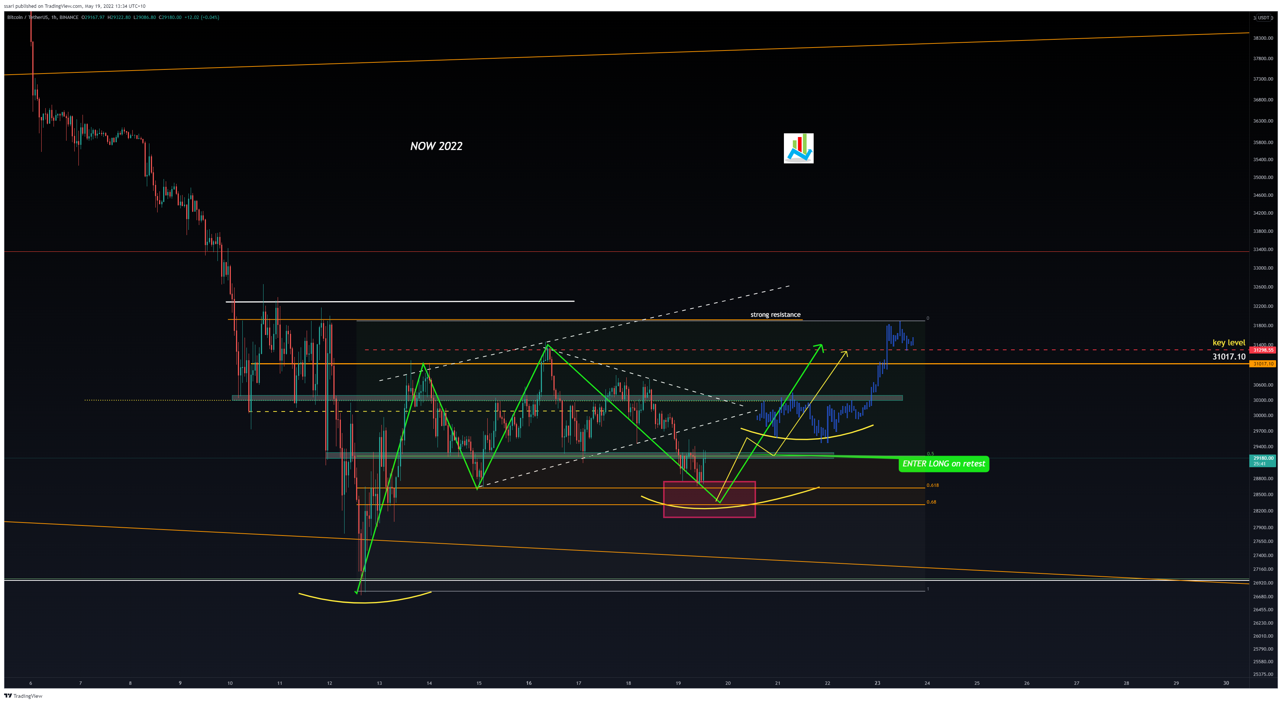The width and height of the screenshot is (1282, 703).
Task: Click the 'ssari published on TradingView.com' caption
Action: tap(75, 6)
